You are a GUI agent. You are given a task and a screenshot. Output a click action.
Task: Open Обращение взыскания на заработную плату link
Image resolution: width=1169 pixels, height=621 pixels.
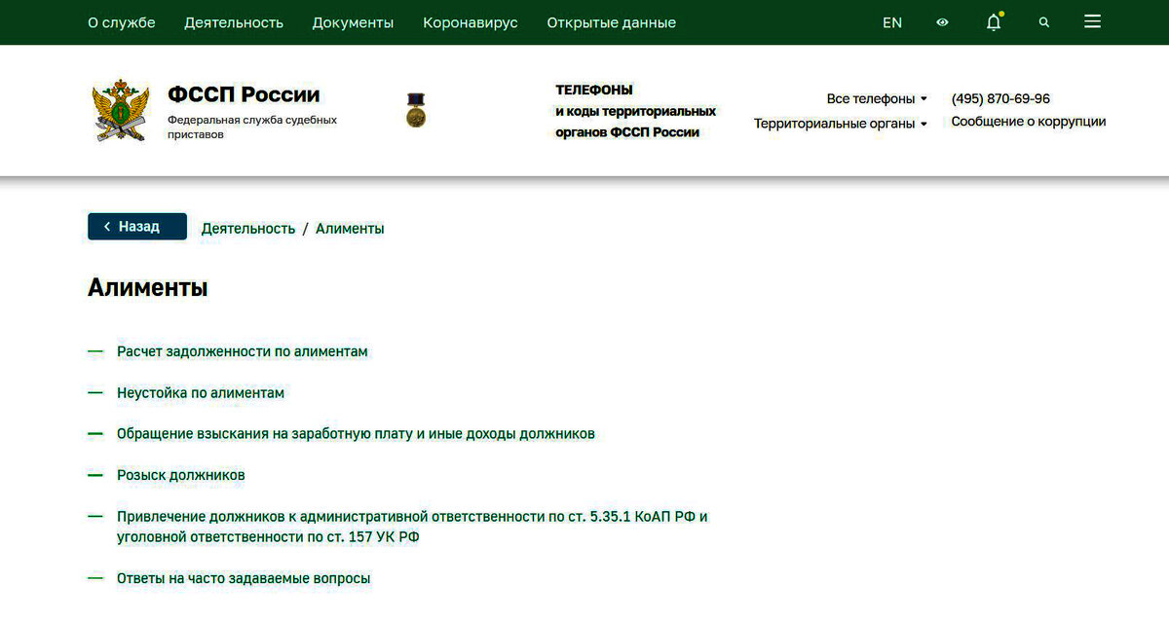click(x=356, y=434)
